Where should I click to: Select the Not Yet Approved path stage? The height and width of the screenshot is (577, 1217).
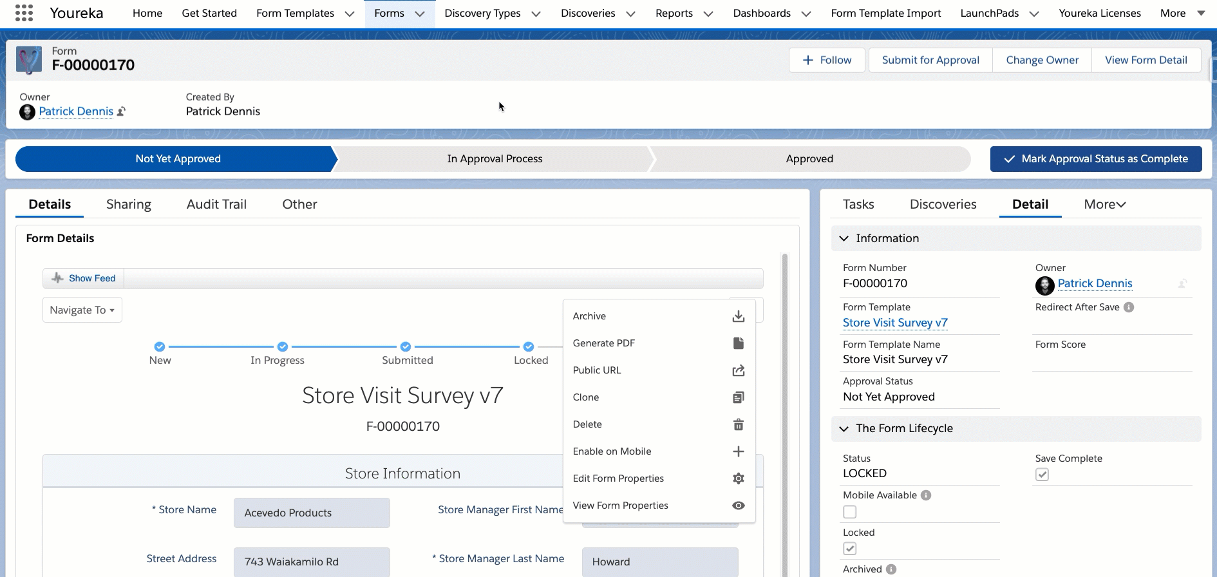tap(178, 159)
